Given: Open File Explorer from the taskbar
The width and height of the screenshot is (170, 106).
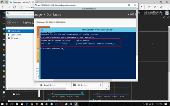Looking at the screenshot, I should tap(42, 104).
